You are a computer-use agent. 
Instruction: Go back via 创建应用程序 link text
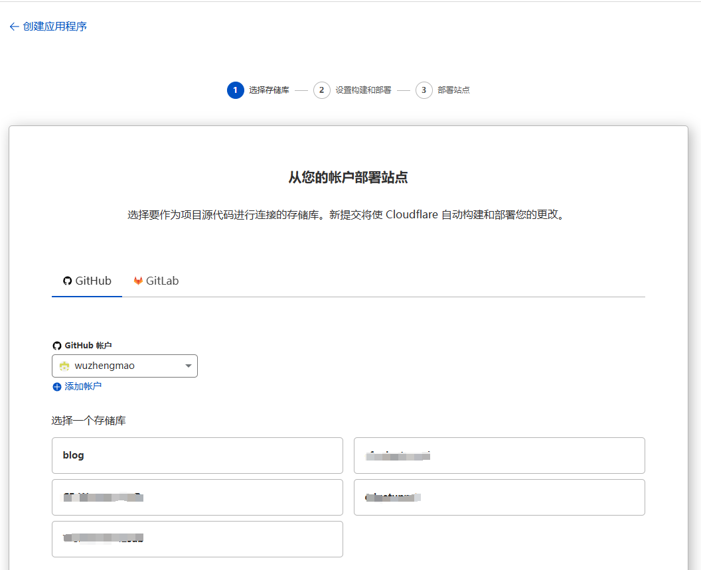pos(54,27)
